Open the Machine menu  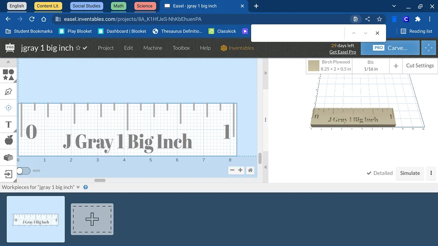[153, 48]
